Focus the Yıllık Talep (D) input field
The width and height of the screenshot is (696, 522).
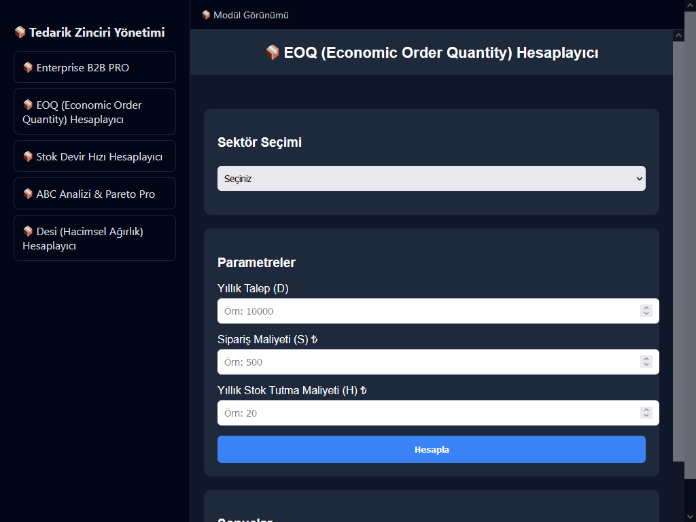(x=428, y=311)
